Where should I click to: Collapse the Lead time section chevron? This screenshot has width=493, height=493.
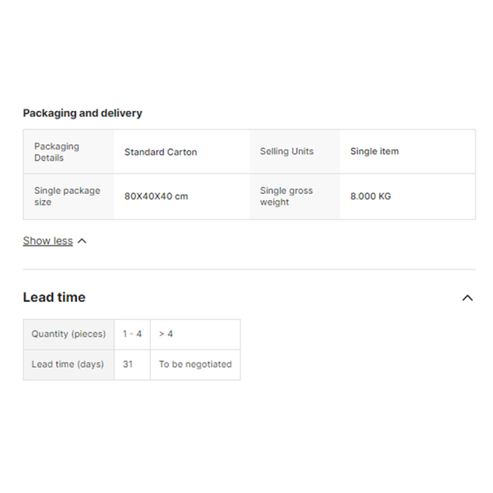coord(468,297)
